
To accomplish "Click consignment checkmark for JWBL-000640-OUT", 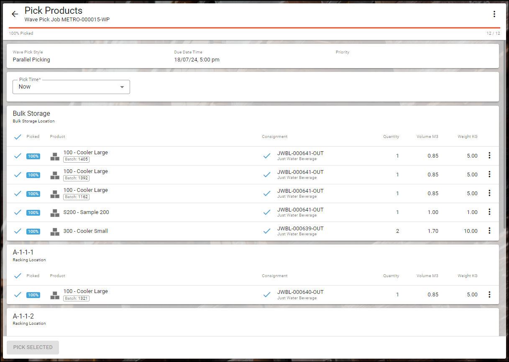I will tap(267, 295).
